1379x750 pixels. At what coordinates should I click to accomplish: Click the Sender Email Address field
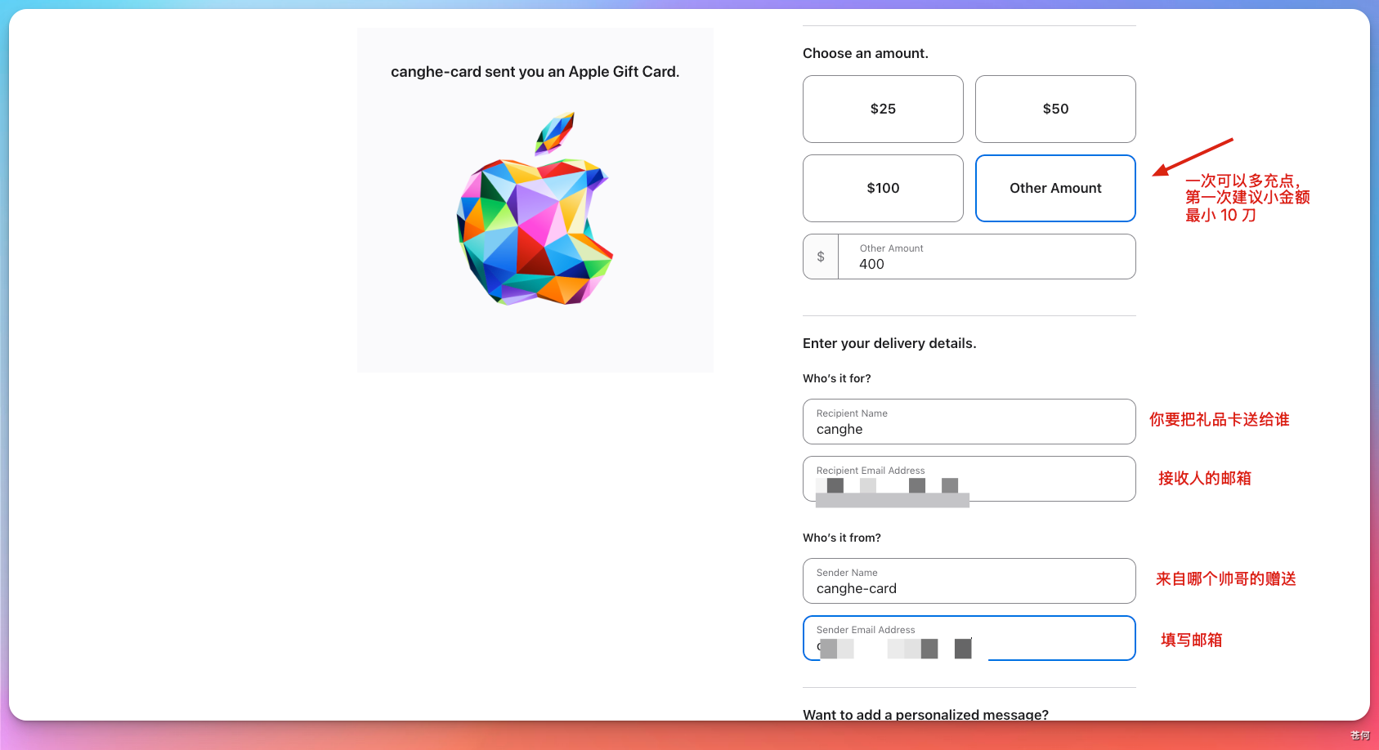[969, 638]
